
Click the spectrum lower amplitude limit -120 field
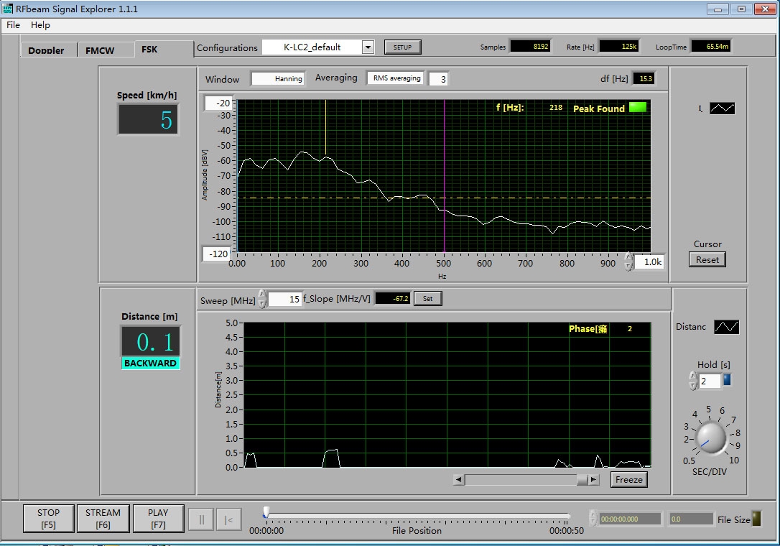click(217, 254)
